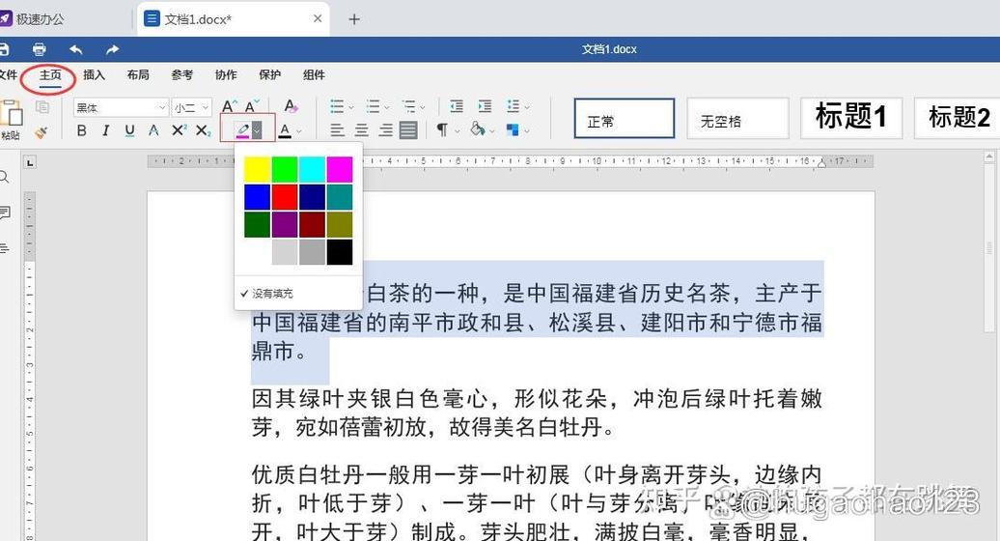Toggle Superscript formatting
The width and height of the screenshot is (1000, 541).
pyautogui.click(x=179, y=130)
